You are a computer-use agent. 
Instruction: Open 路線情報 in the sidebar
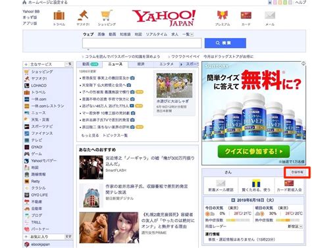tap(38, 174)
